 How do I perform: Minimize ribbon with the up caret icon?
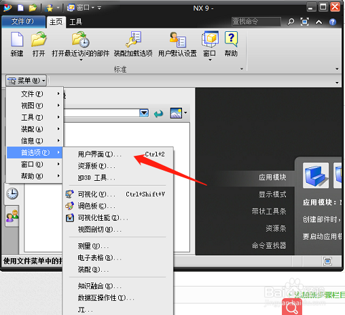(x=319, y=22)
